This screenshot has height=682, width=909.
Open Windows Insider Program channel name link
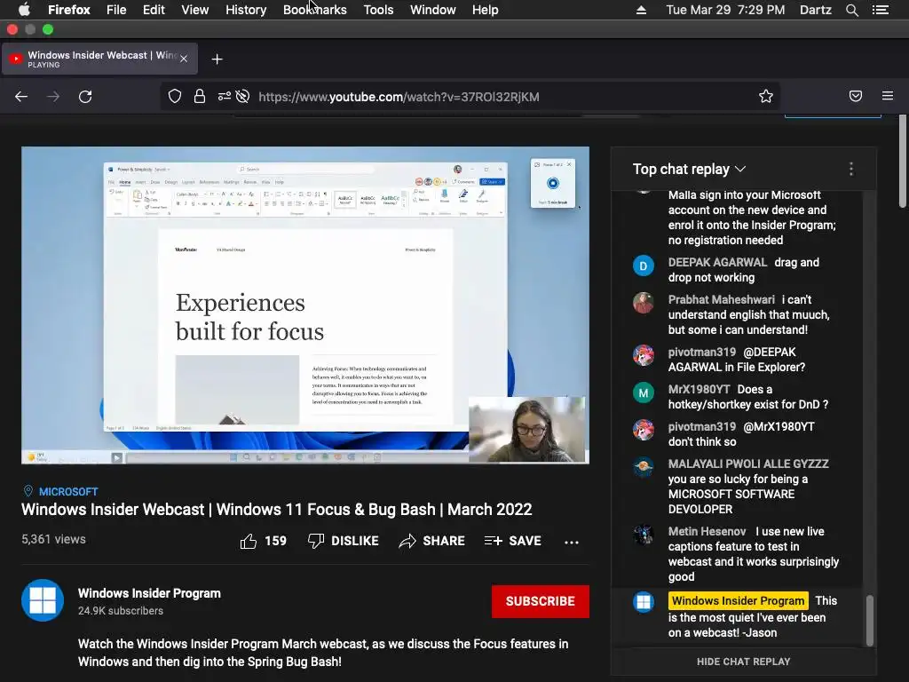coord(149,593)
